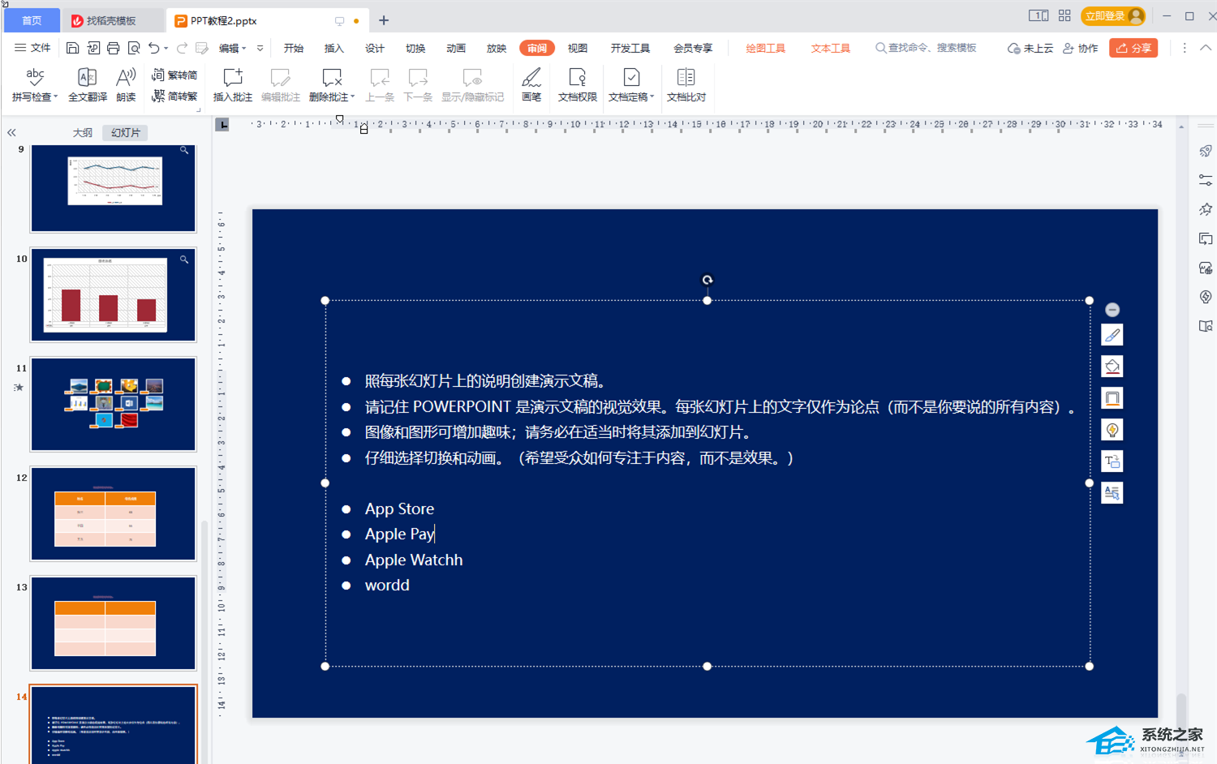Open the 绘图工具 (Drawing Tools) tab
The image size is (1217, 764).
pyautogui.click(x=766, y=48)
